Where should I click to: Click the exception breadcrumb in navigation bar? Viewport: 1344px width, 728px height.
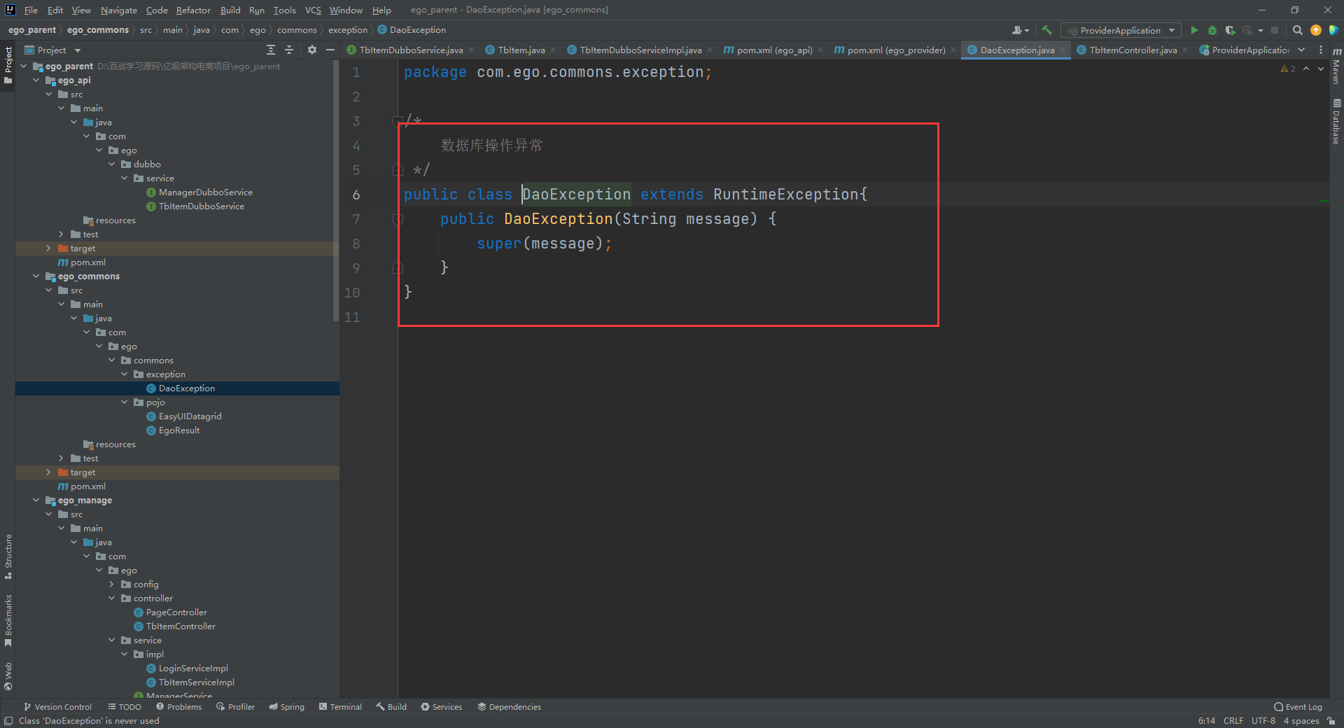coord(347,30)
